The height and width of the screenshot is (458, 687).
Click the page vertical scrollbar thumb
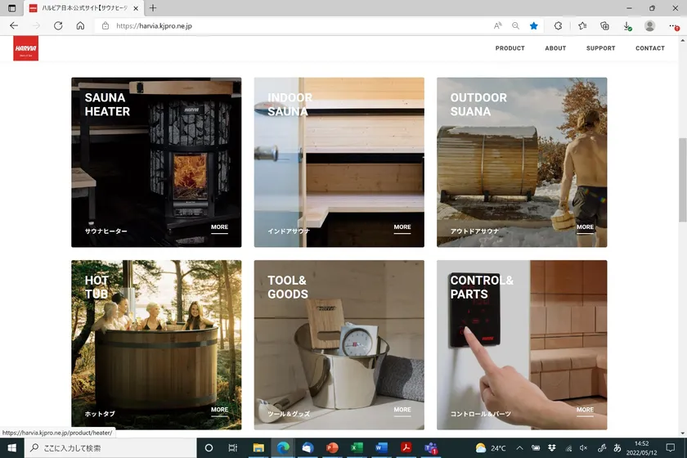(682, 180)
